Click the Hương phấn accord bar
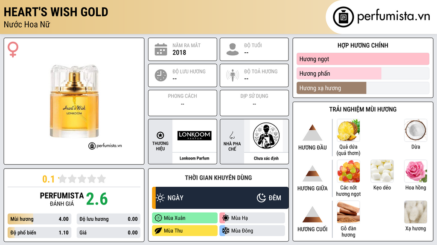The width and height of the screenshot is (437, 245). point(363,73)
